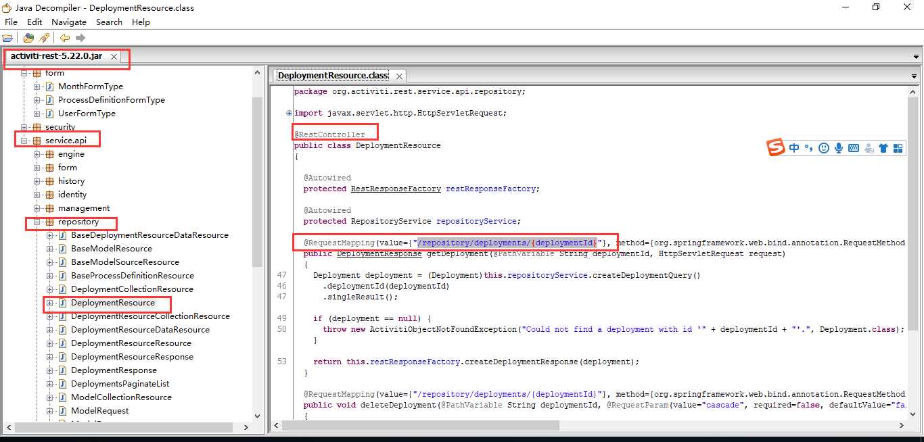Click the DeploymentsPaginateList class icon
Screen dimensions: 924x442
pyautogui.click(x=63, y=384)
